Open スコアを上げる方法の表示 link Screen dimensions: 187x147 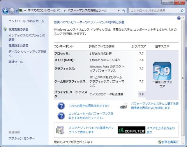[161, 130]
